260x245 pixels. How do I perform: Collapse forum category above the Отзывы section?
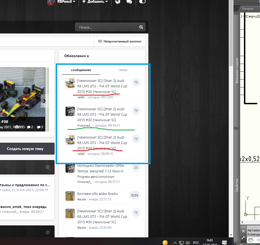(48, 167)
